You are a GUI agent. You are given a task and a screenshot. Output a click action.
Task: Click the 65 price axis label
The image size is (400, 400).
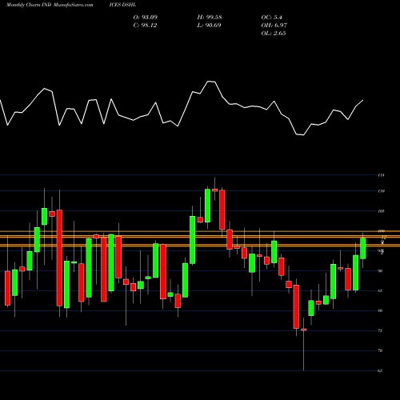point(380,370)
